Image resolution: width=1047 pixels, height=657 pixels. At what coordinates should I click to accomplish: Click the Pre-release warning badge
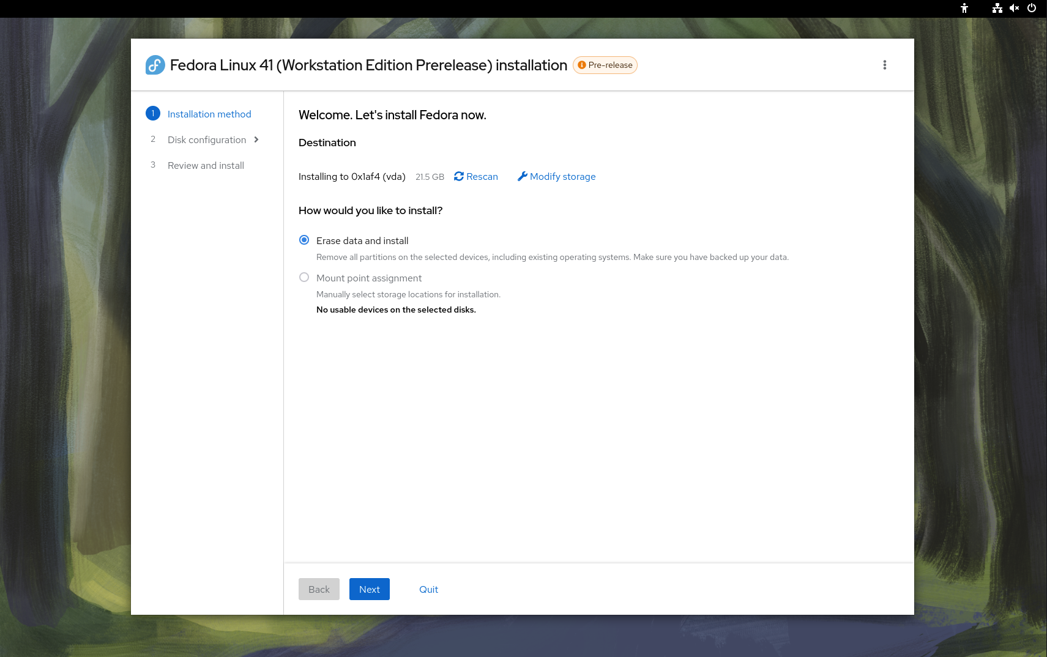coord(605,65)
